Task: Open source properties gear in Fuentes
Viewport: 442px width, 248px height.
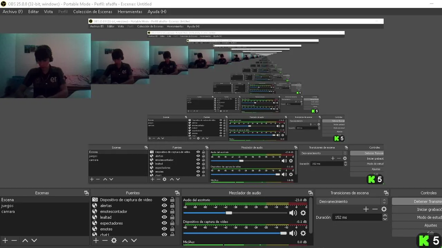Action: point(114,240)
